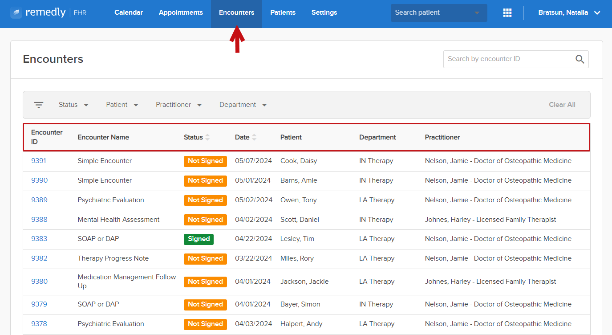Click the Encounter ID column header

pos(47,137)
